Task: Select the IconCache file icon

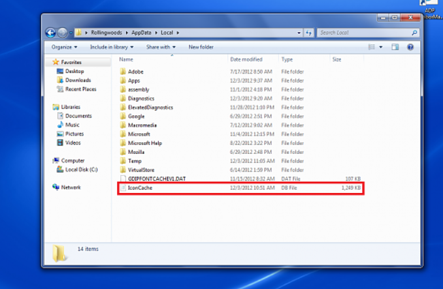Action: click(122, 188)
